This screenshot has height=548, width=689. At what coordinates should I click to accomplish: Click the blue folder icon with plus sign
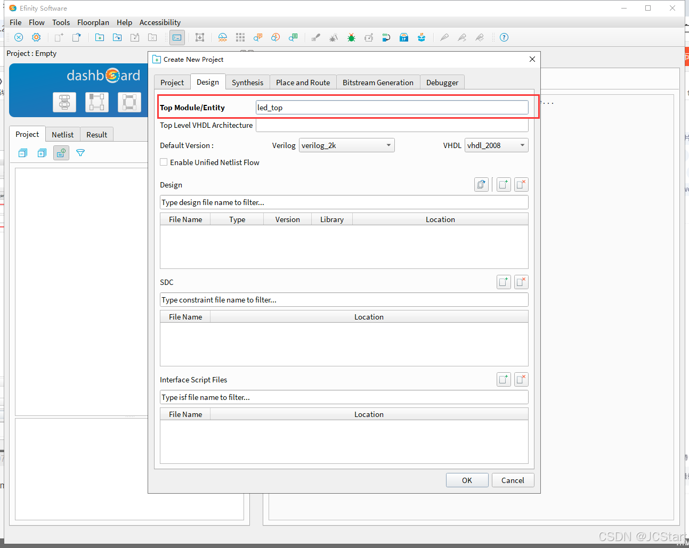(100, 37)
